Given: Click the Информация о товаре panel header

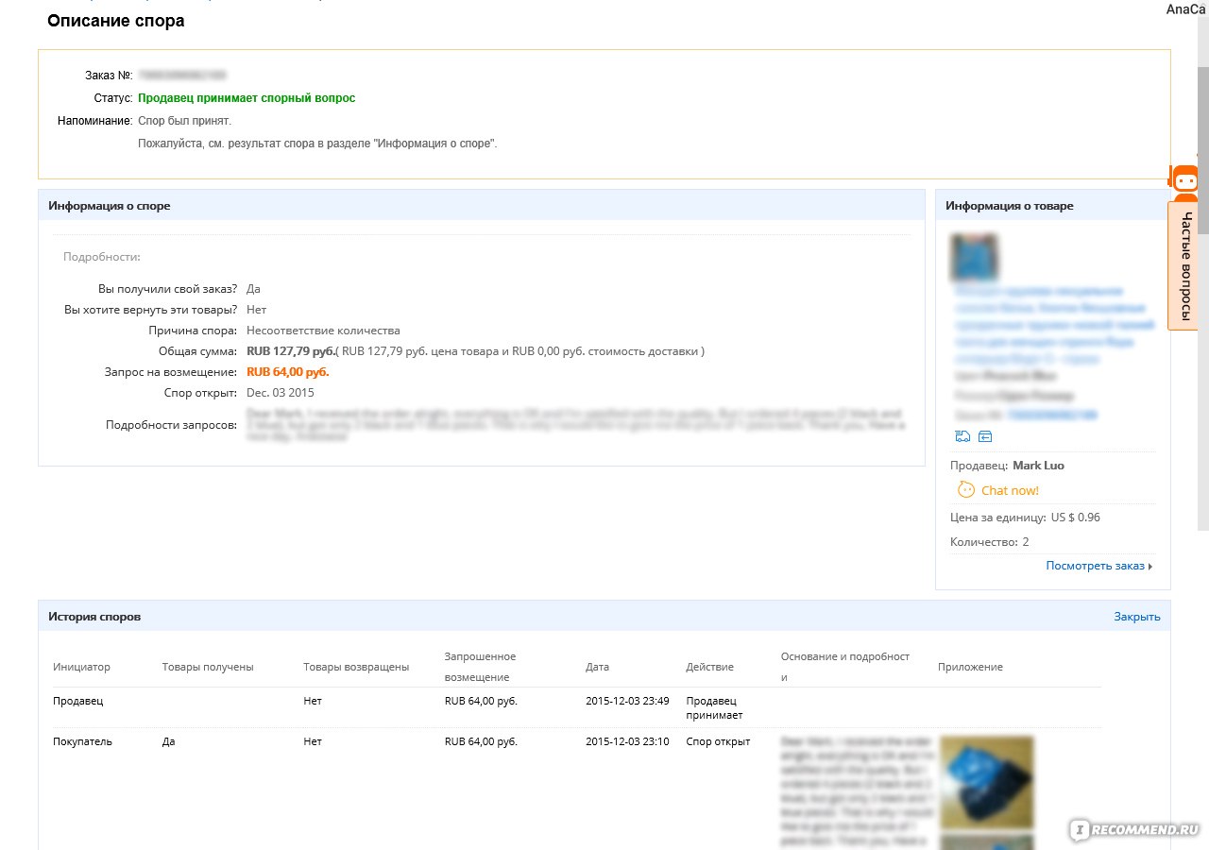Looking at the screenshot, I should coord(1053,205).
